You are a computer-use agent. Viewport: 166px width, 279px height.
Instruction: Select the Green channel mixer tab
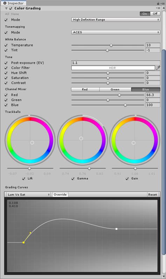[115, 89]
